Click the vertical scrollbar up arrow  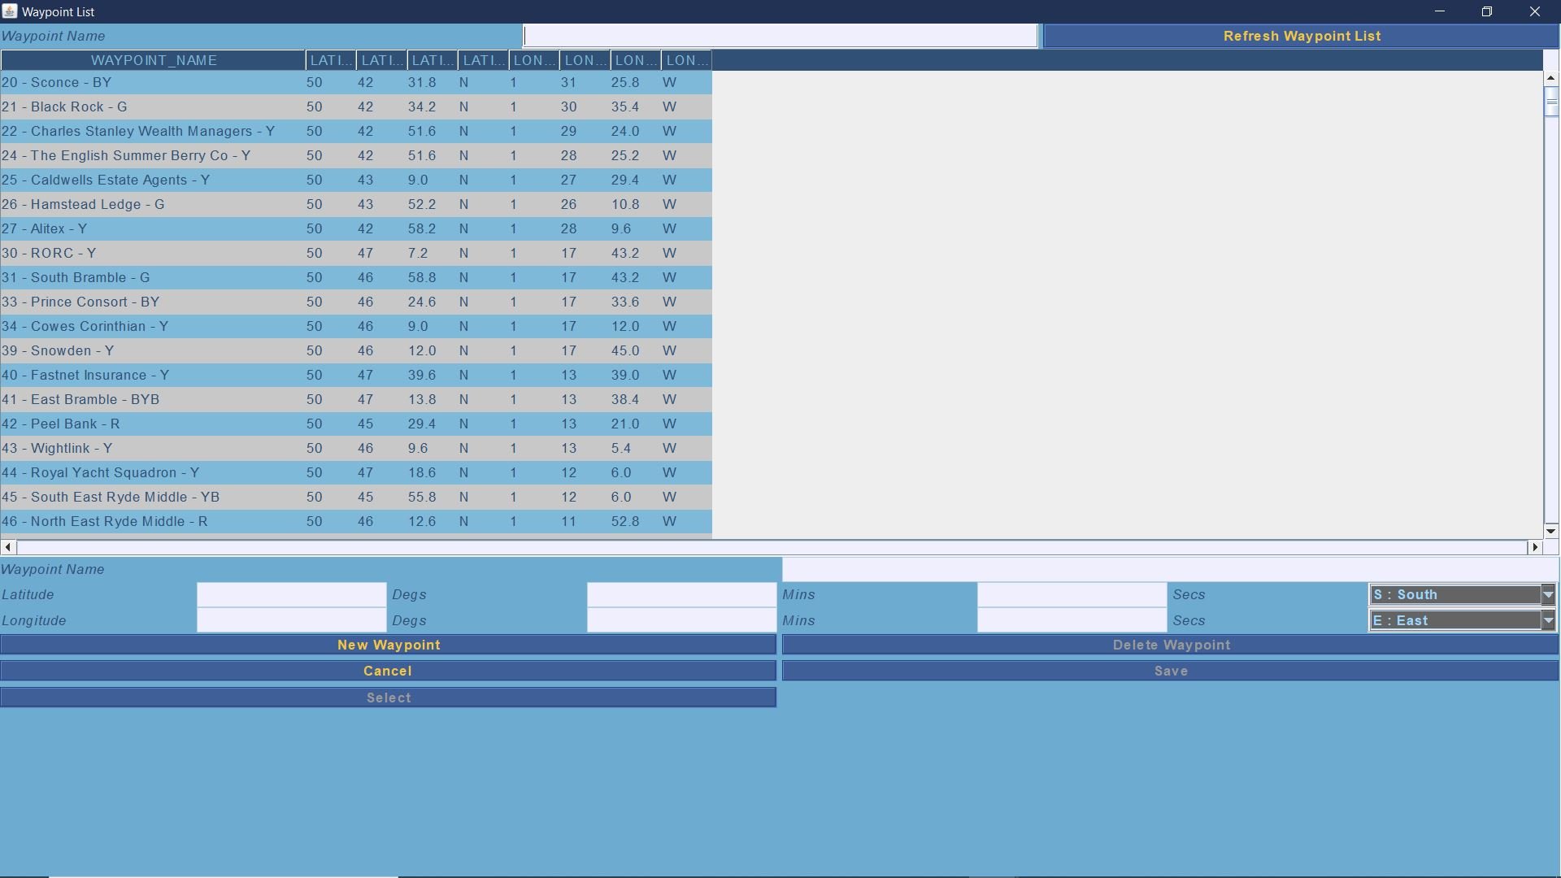pos(1550,78)
